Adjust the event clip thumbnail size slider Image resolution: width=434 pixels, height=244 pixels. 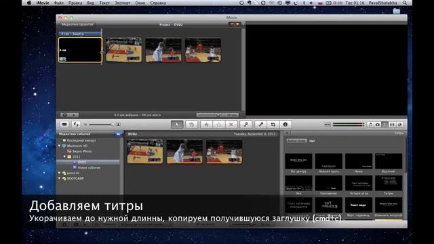point(101,125)
